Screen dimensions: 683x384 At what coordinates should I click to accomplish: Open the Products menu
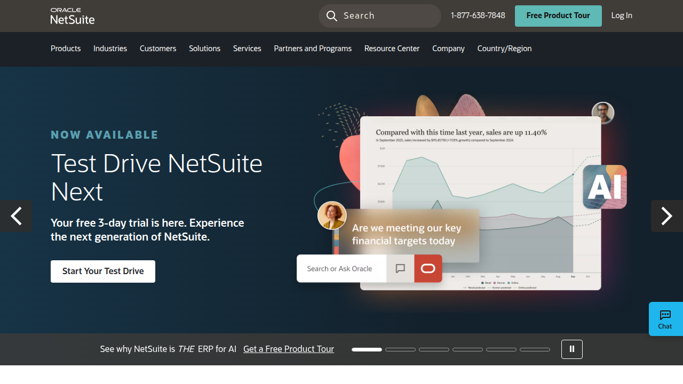click(66, 49)
